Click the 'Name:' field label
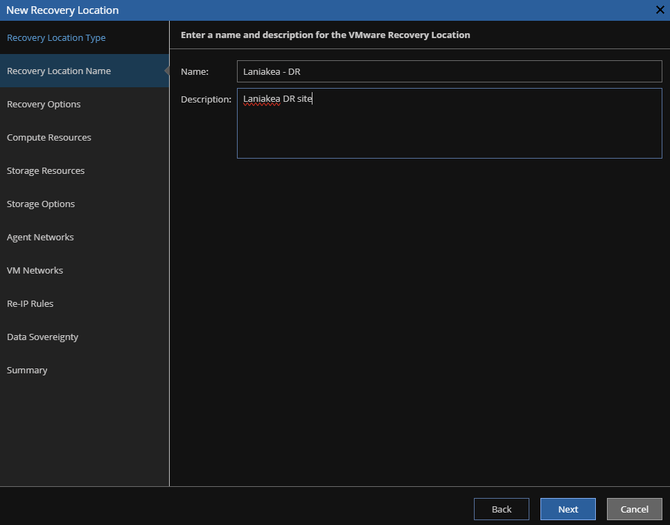Image resolution: width=670 pixels, height=525 pixels. coord(195,72)
